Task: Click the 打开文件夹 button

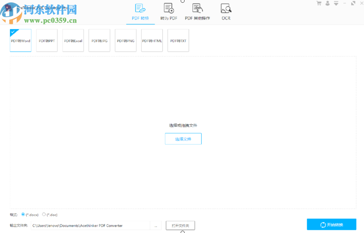Action: tap(180, 226)
